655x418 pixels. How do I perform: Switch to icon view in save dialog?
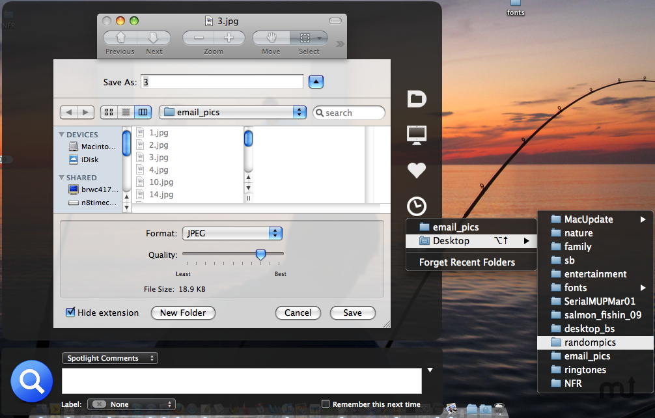pos(109,113)
